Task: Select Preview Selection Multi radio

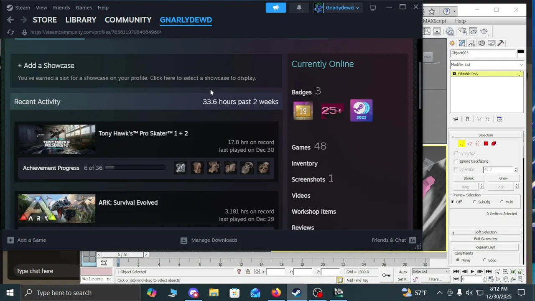Action: [502, 202]
